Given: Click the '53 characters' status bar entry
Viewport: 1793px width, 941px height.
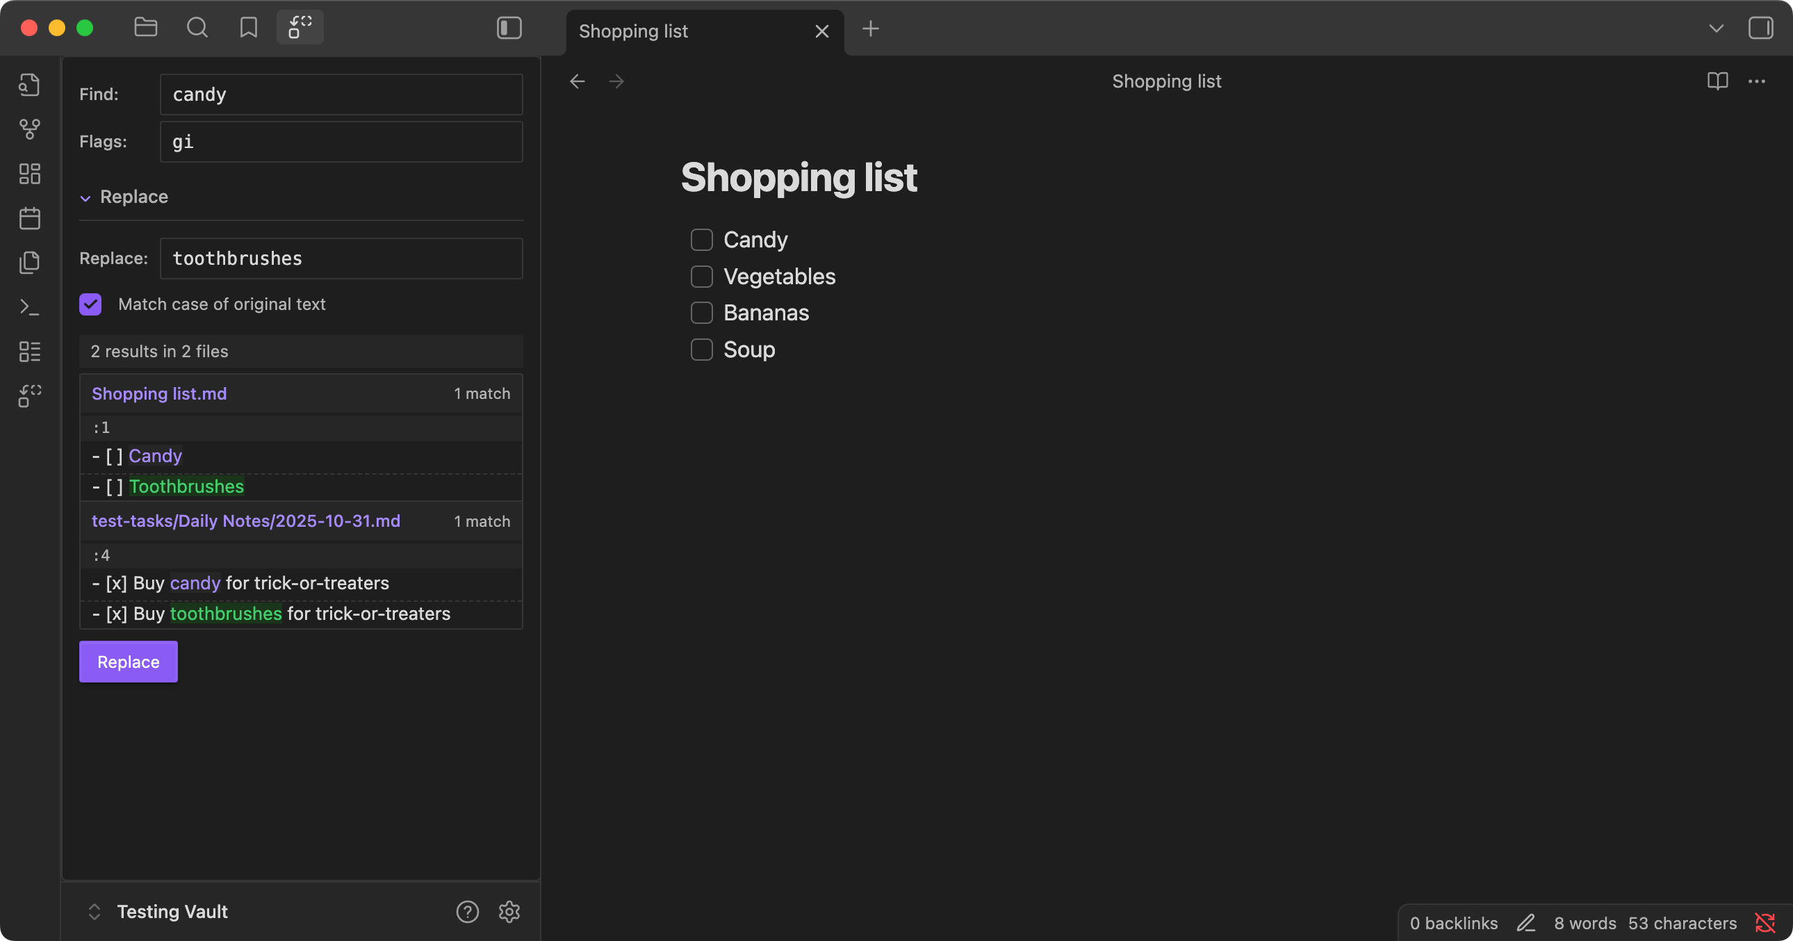Looking at the screenshot, I should (x=1682, y=923).
